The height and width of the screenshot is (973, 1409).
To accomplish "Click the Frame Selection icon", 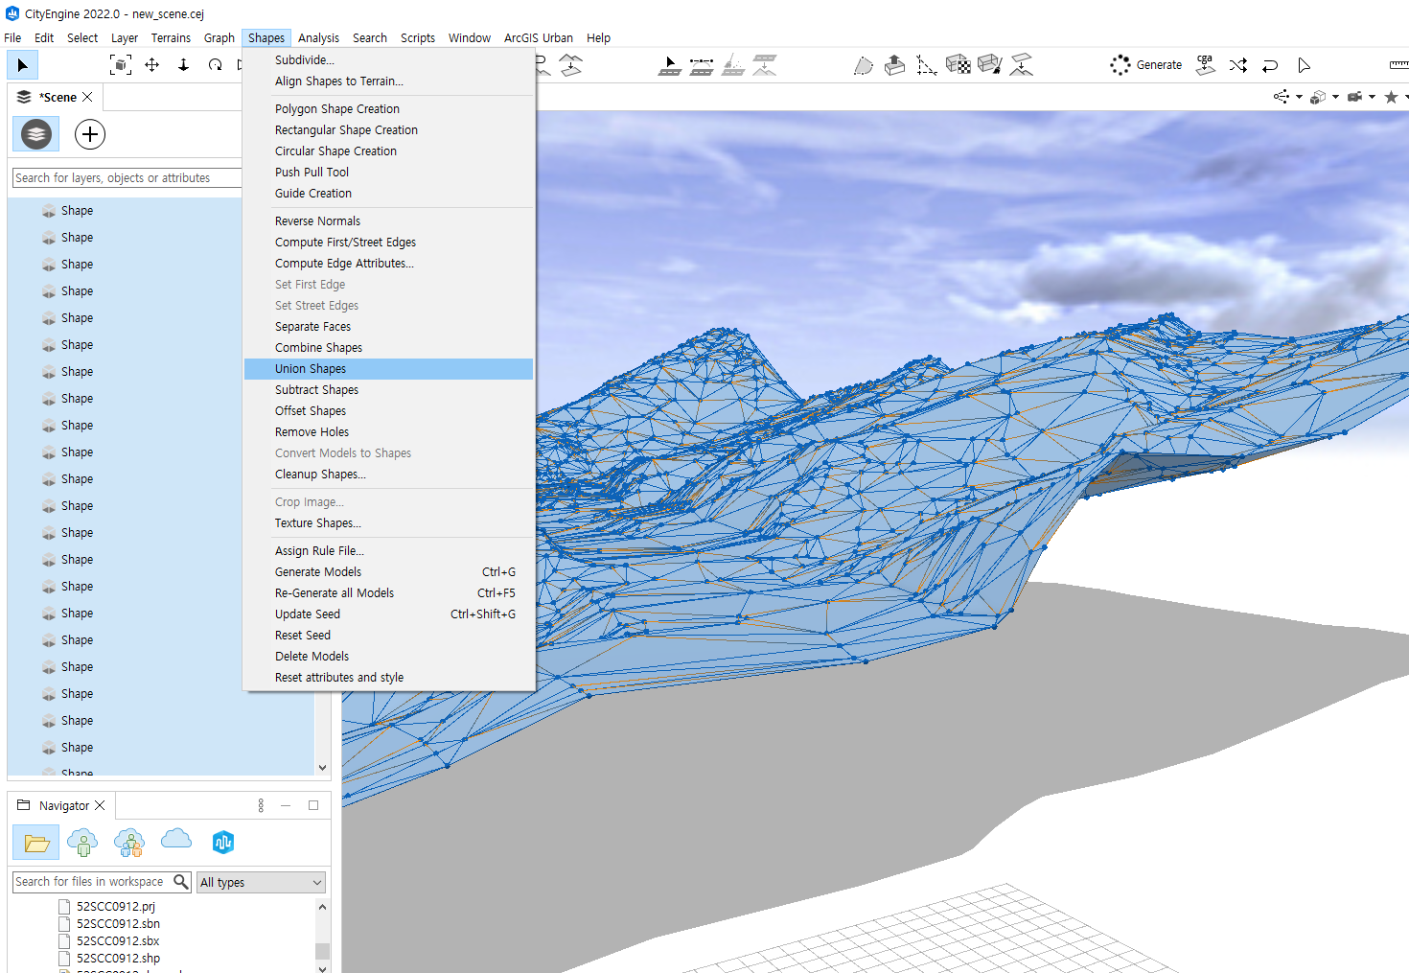I will [x=120, y=65].
